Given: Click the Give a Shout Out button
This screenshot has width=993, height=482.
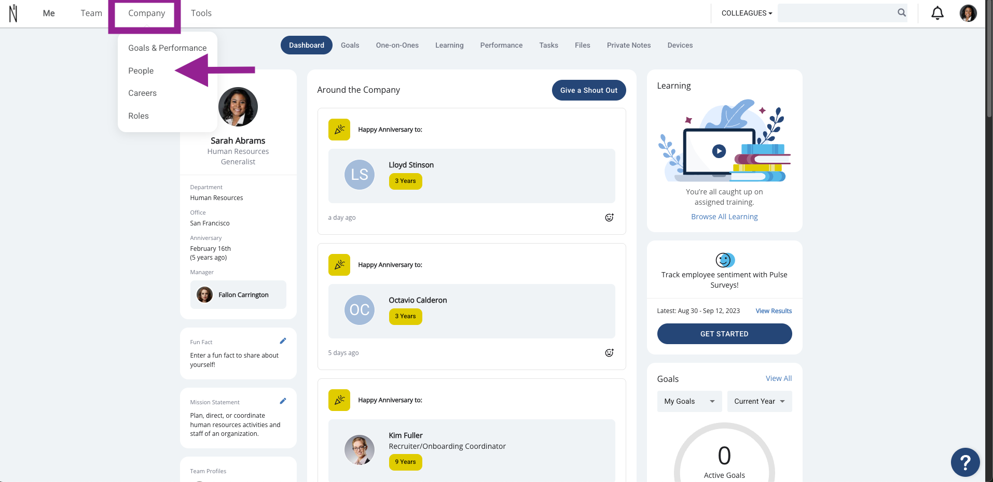Looking at the screenshot, I should click(589, 90).
